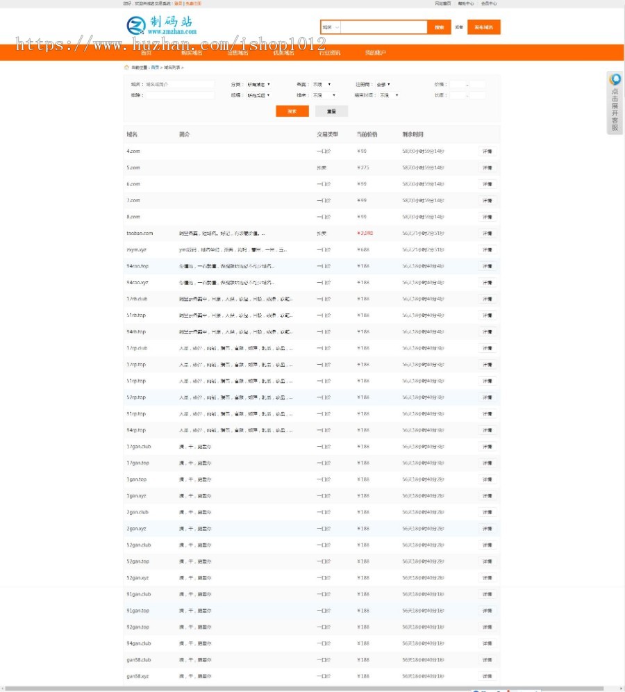Click the 制码站 site logo

161,26
